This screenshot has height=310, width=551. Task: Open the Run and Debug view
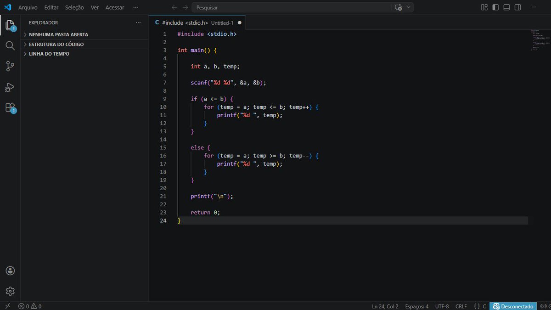click(10, 87)
